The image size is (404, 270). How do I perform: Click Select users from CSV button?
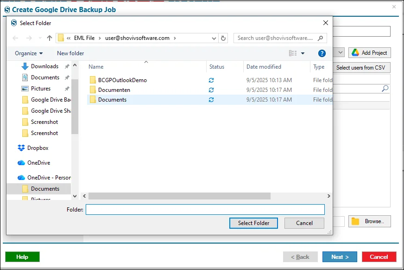pos(361,68)
